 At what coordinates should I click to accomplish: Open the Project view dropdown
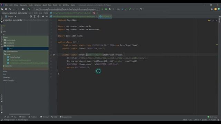point(11,17)
